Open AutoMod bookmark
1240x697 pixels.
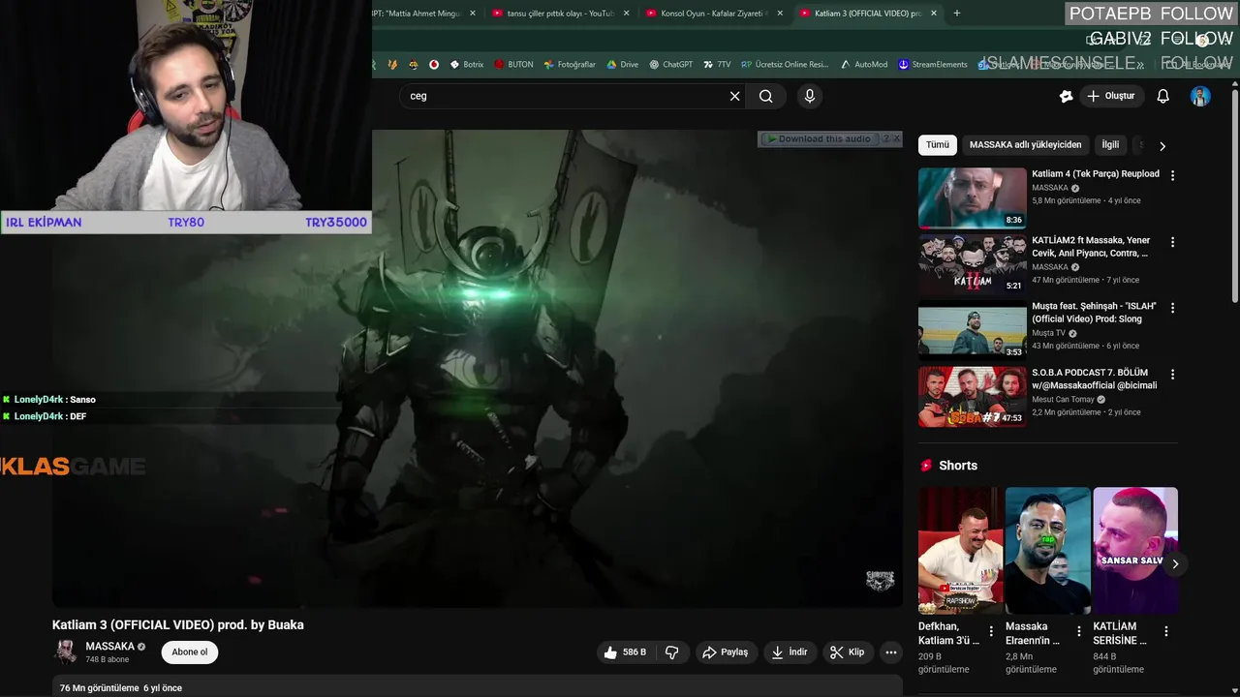point(863,65)
